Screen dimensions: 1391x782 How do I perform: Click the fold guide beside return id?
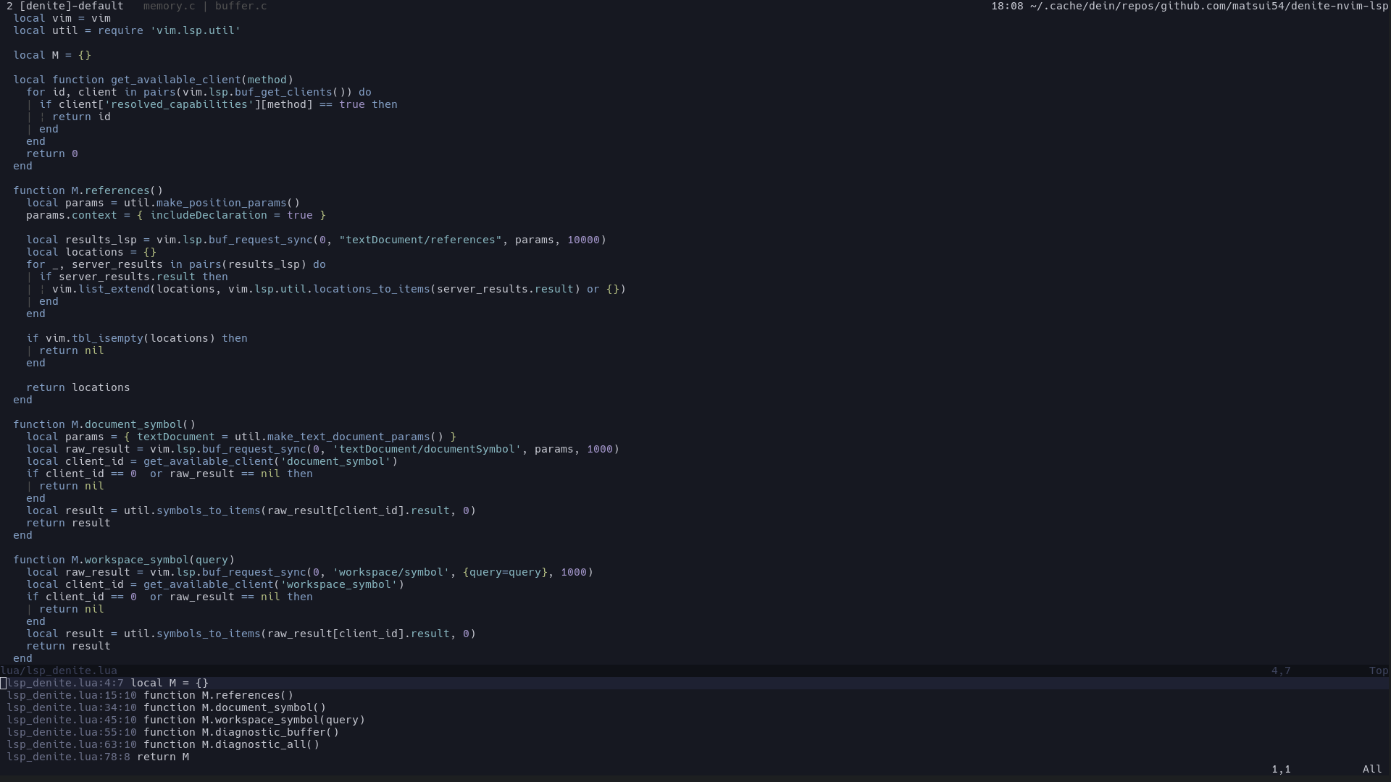tap(29, 117)
